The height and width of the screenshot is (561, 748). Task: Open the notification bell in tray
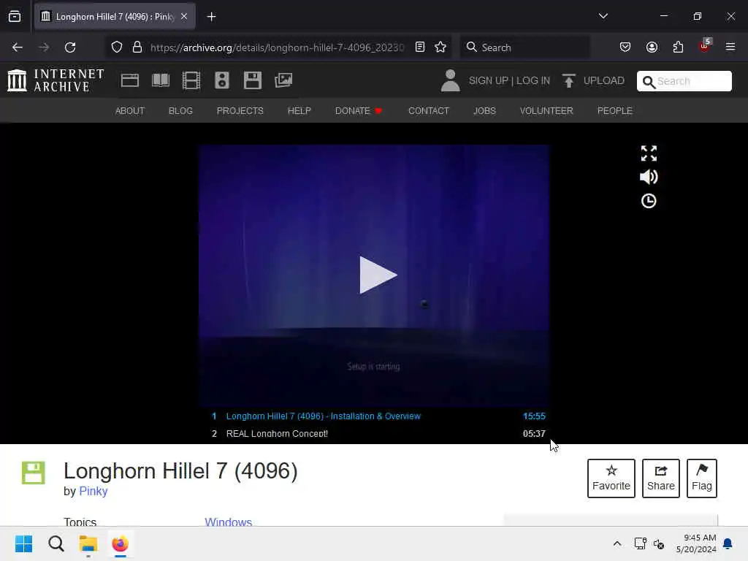[728, 543]
